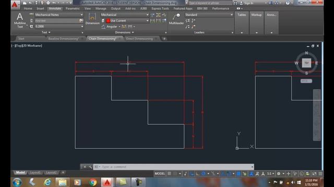
Task: Click the adjust space dimension icon
Action: pos(158,15)
